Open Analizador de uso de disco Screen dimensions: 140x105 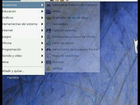pyautogui.click(x=72, y=18)
